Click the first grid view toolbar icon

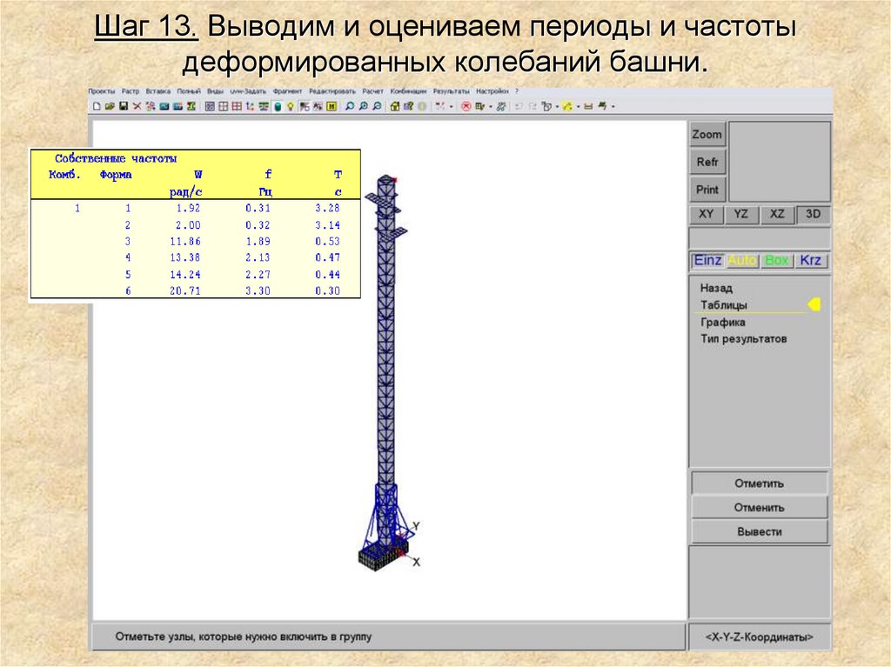[210, 106]
